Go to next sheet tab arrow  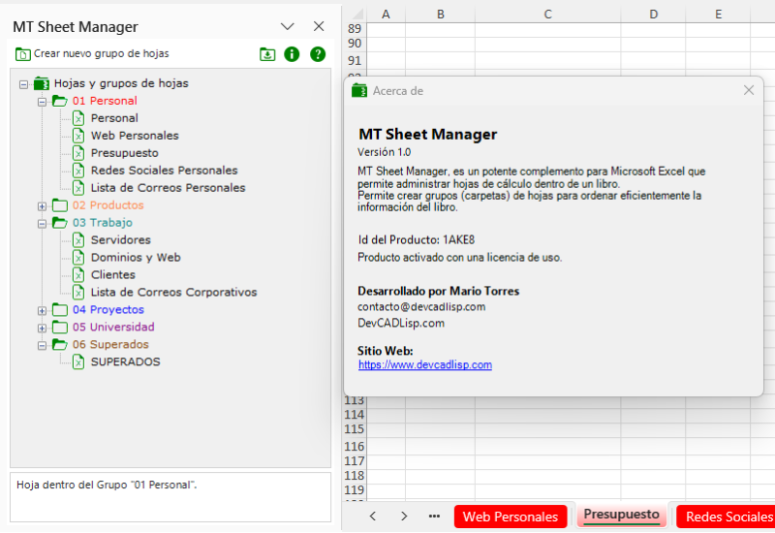click(x=404, y=517)
